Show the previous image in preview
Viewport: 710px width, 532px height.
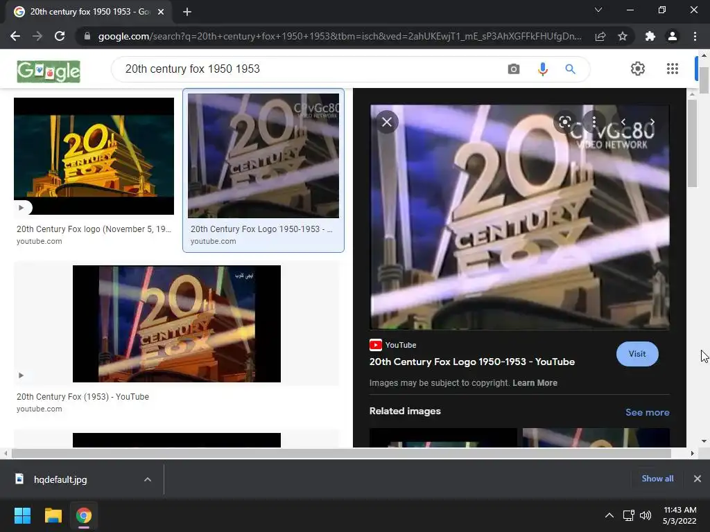click(623, 122)
